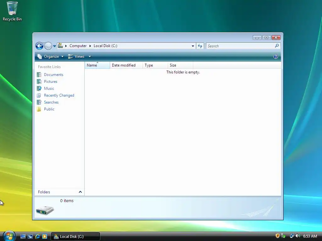Click the Music note icon in sidebar
This screenshot has width=322, height=241.
[39, 88]
